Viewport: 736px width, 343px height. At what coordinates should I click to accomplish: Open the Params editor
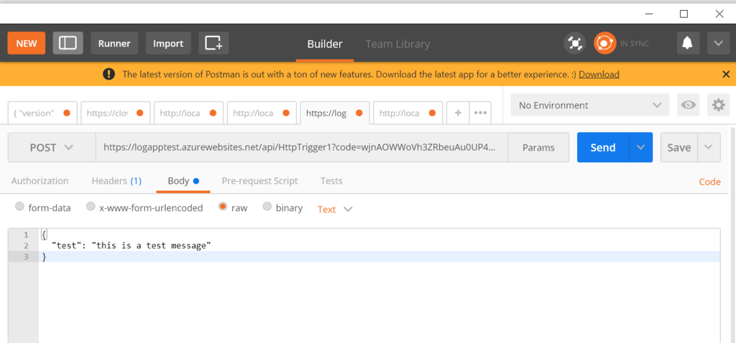click(538, 147)
